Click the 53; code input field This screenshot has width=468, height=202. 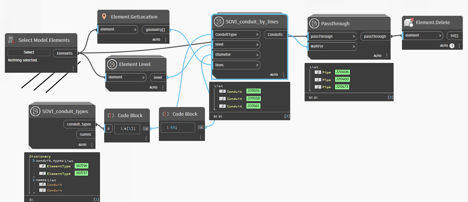178,127
